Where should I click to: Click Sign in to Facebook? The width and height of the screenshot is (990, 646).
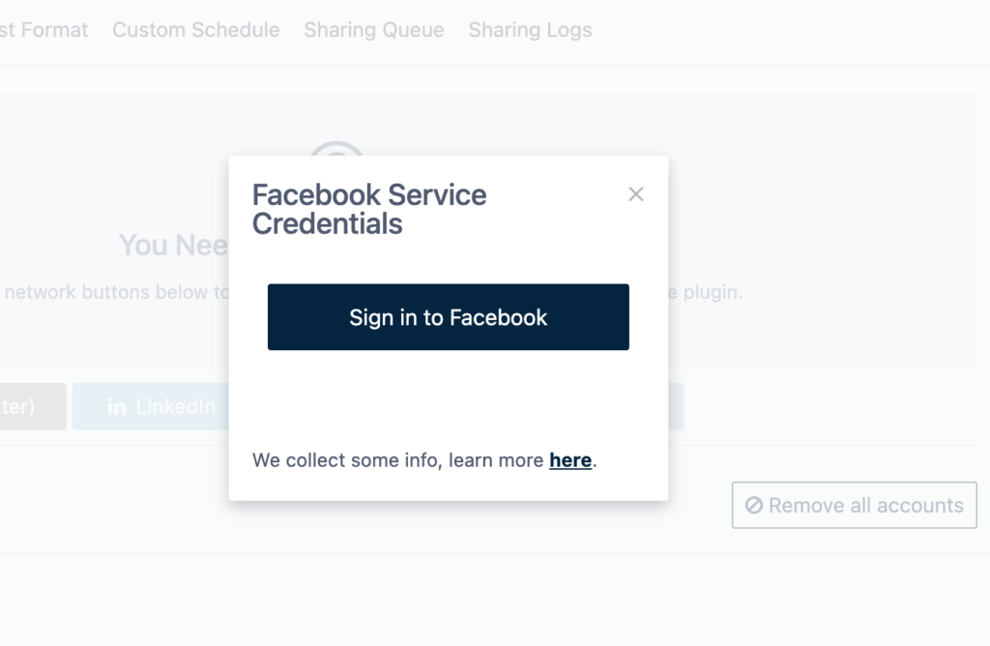448,316
